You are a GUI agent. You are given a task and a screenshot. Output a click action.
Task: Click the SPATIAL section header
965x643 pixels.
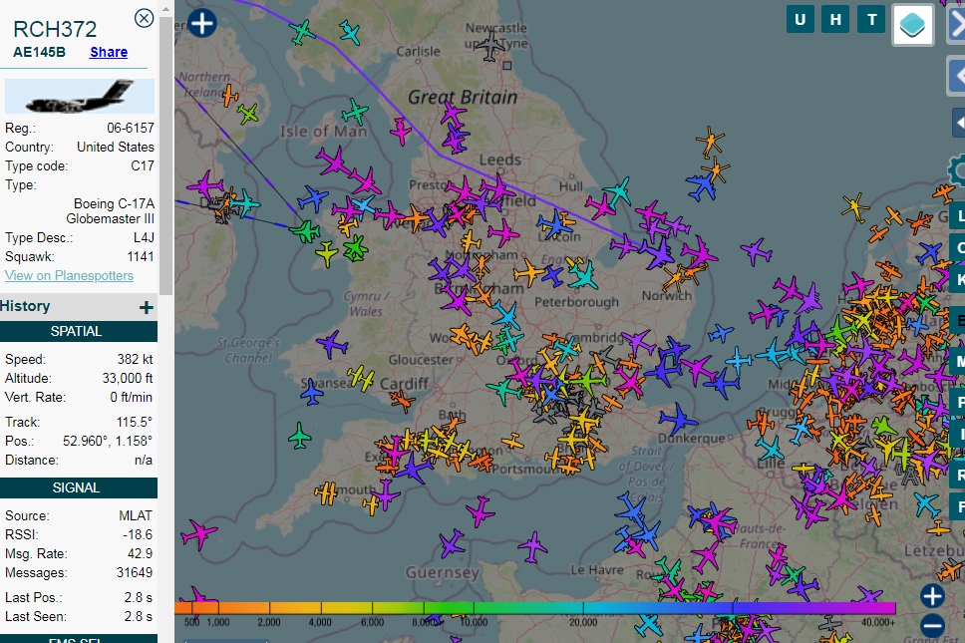point(77,331)
